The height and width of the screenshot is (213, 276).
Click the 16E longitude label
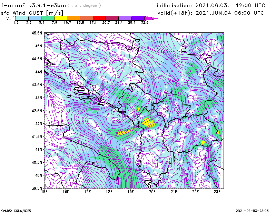pyautogui.click(x=66, y=192)
